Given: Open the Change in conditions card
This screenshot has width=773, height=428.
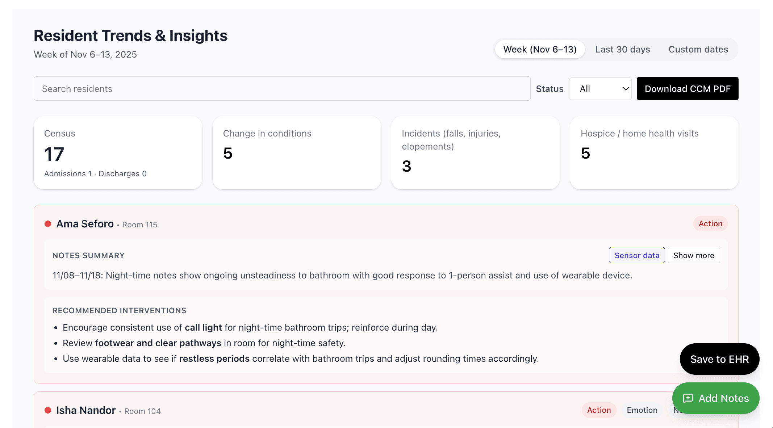Looking at the screenshot, I should coord(297,153).
